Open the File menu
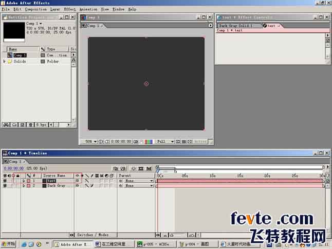The height and width of the screenshot is (249, 332). [x=6, y=9]
